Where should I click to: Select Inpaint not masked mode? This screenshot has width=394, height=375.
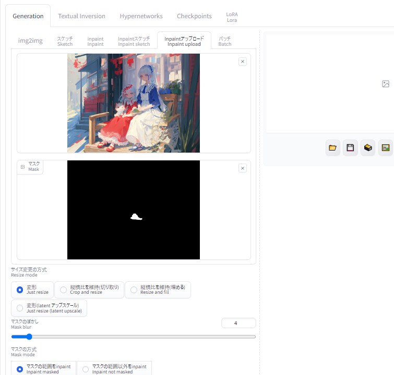[86, 369]
